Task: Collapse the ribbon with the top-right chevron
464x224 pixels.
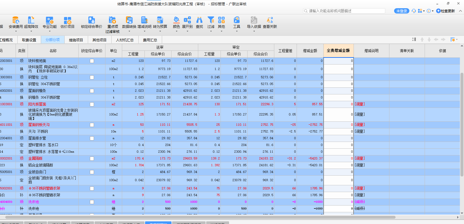Action: (460, 11)
